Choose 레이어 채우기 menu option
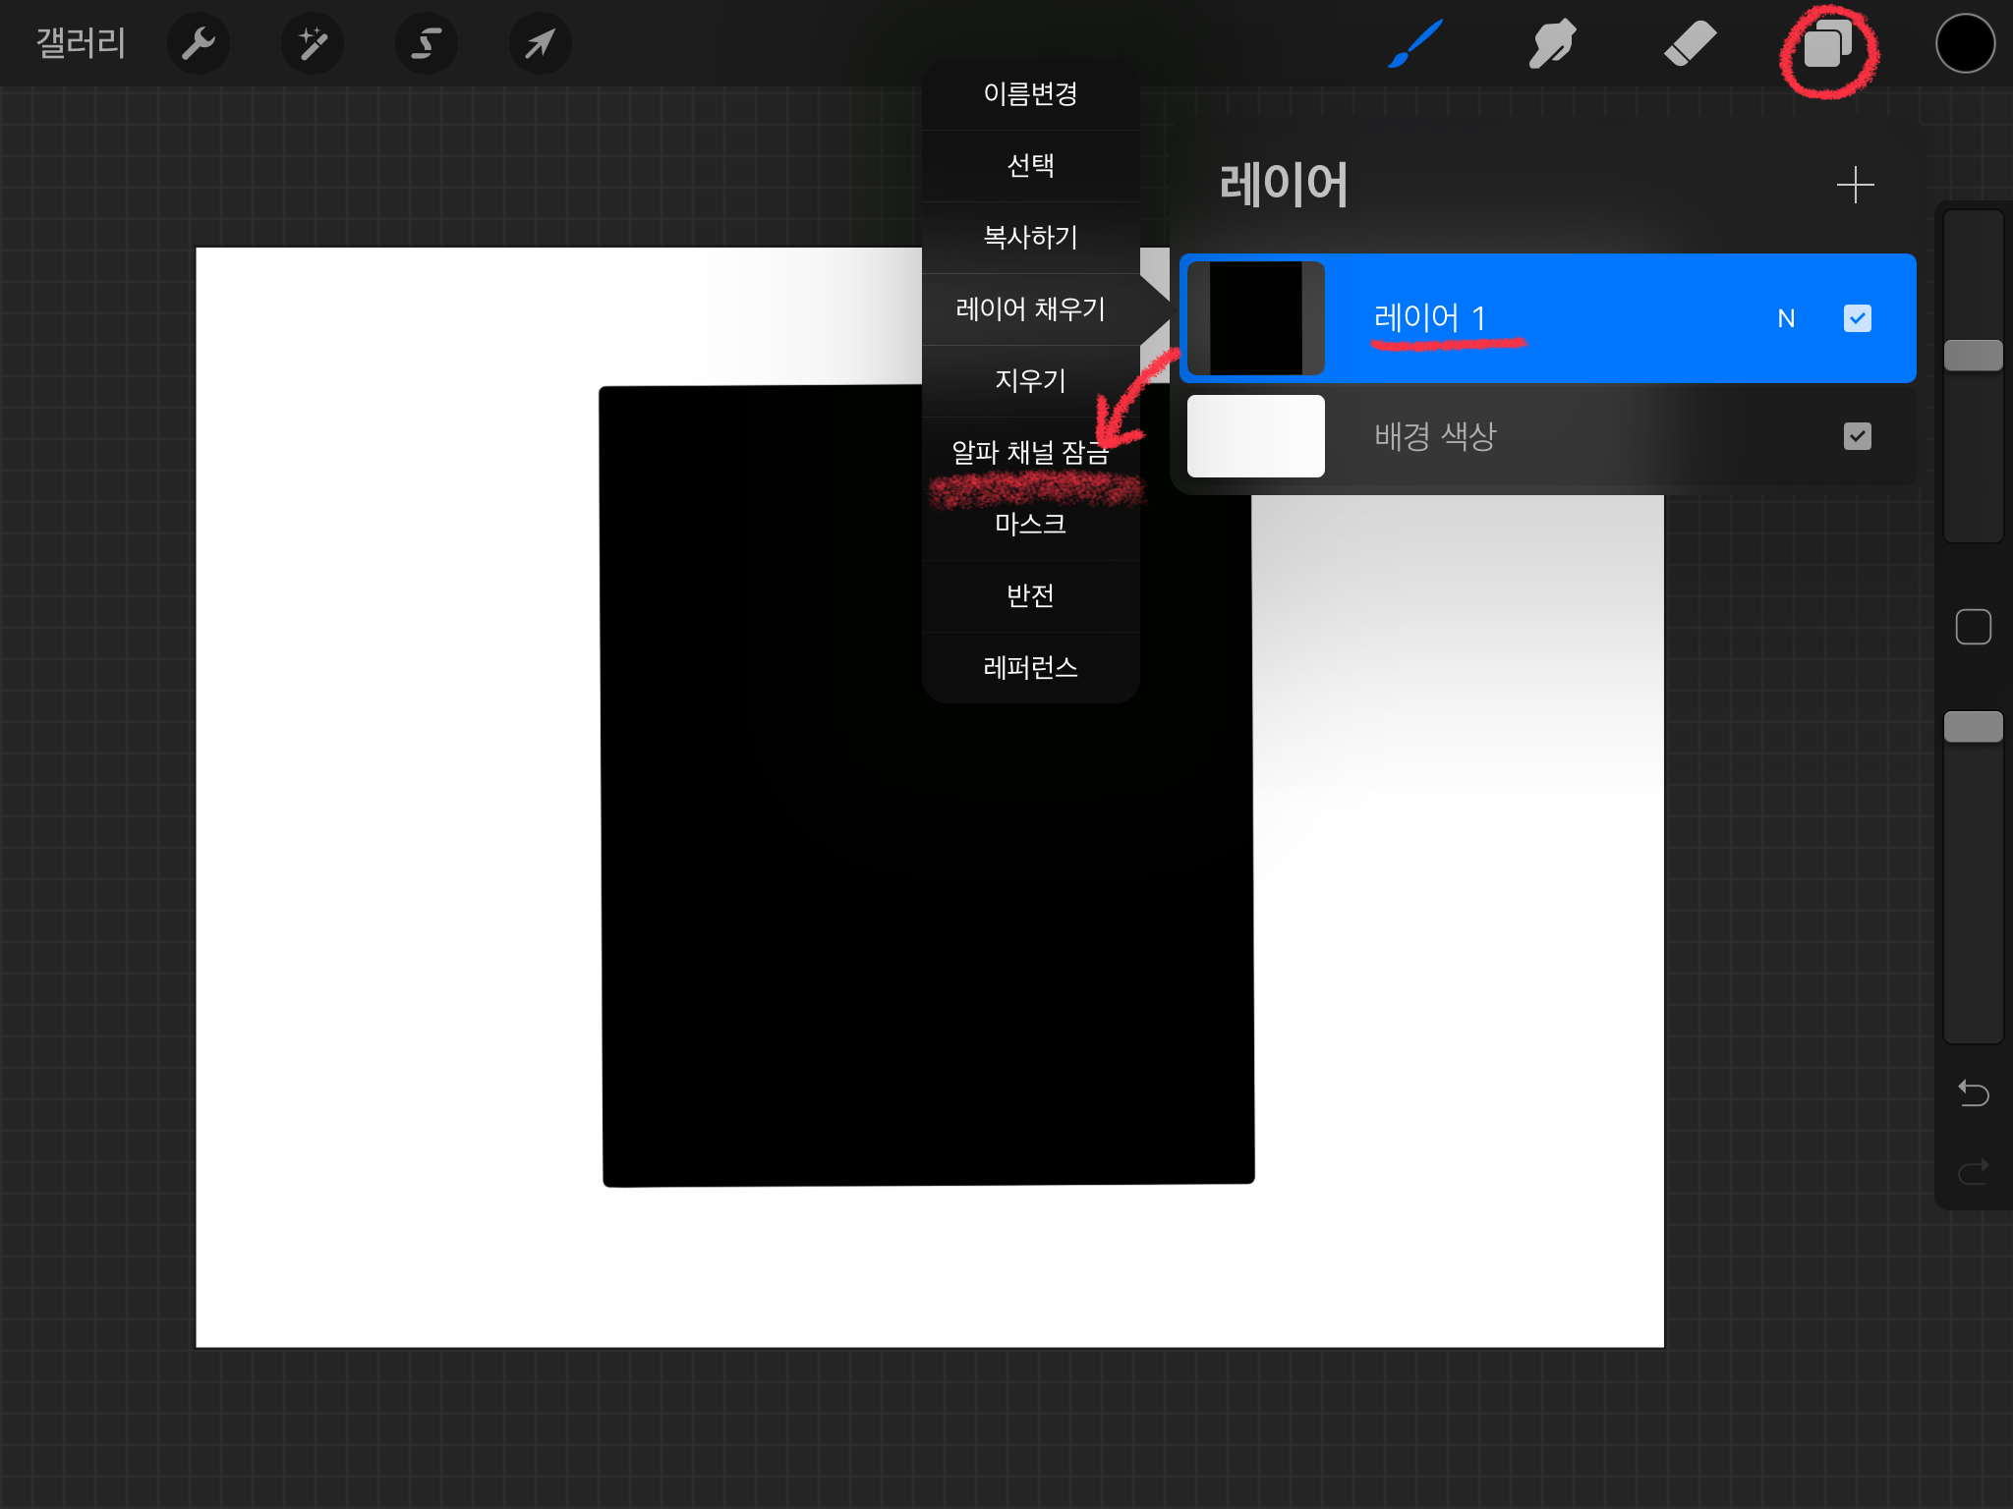 [x=1030, y=309]
